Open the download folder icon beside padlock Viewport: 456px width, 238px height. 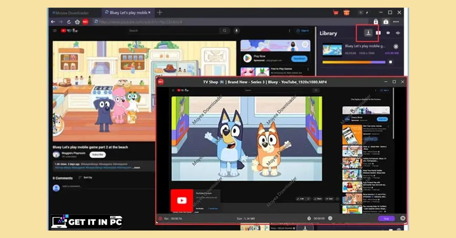pyautogui.click(x=386, y=22)
